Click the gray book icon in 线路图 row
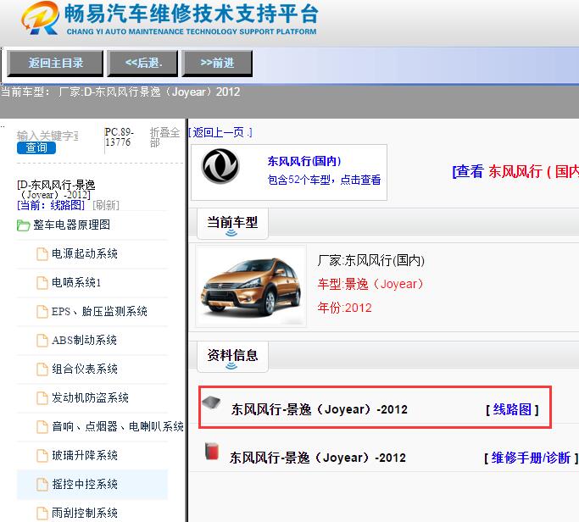 tap(211, 403)
